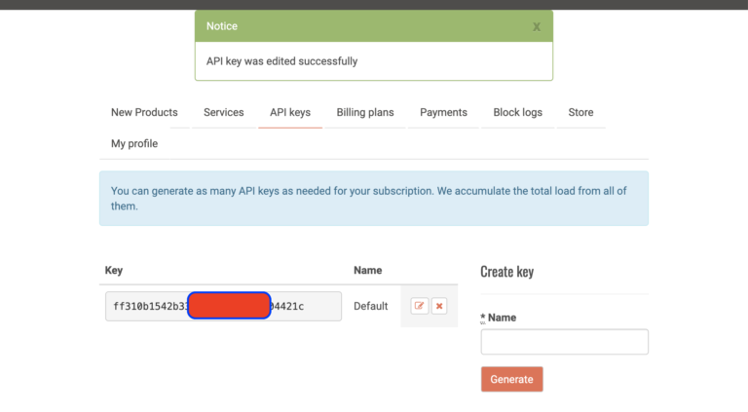
Task: Navigate to My profile tab
Action: click(x=134, y=143)
